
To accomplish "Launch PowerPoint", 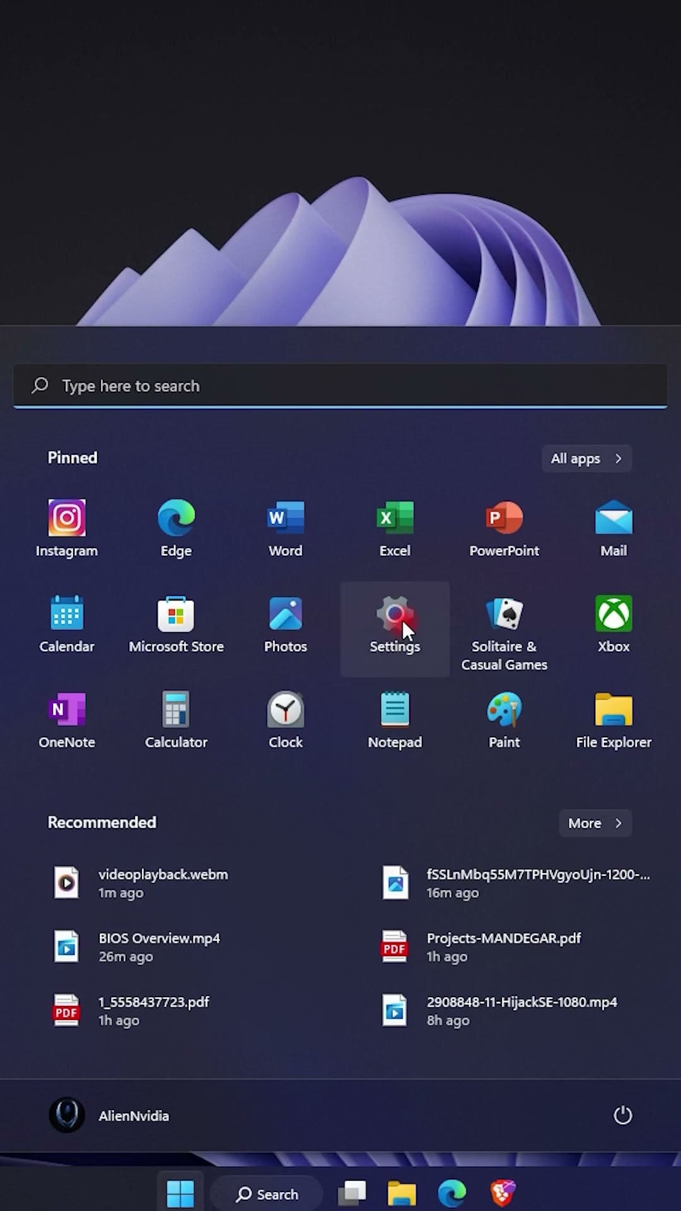I will (504, 529).
